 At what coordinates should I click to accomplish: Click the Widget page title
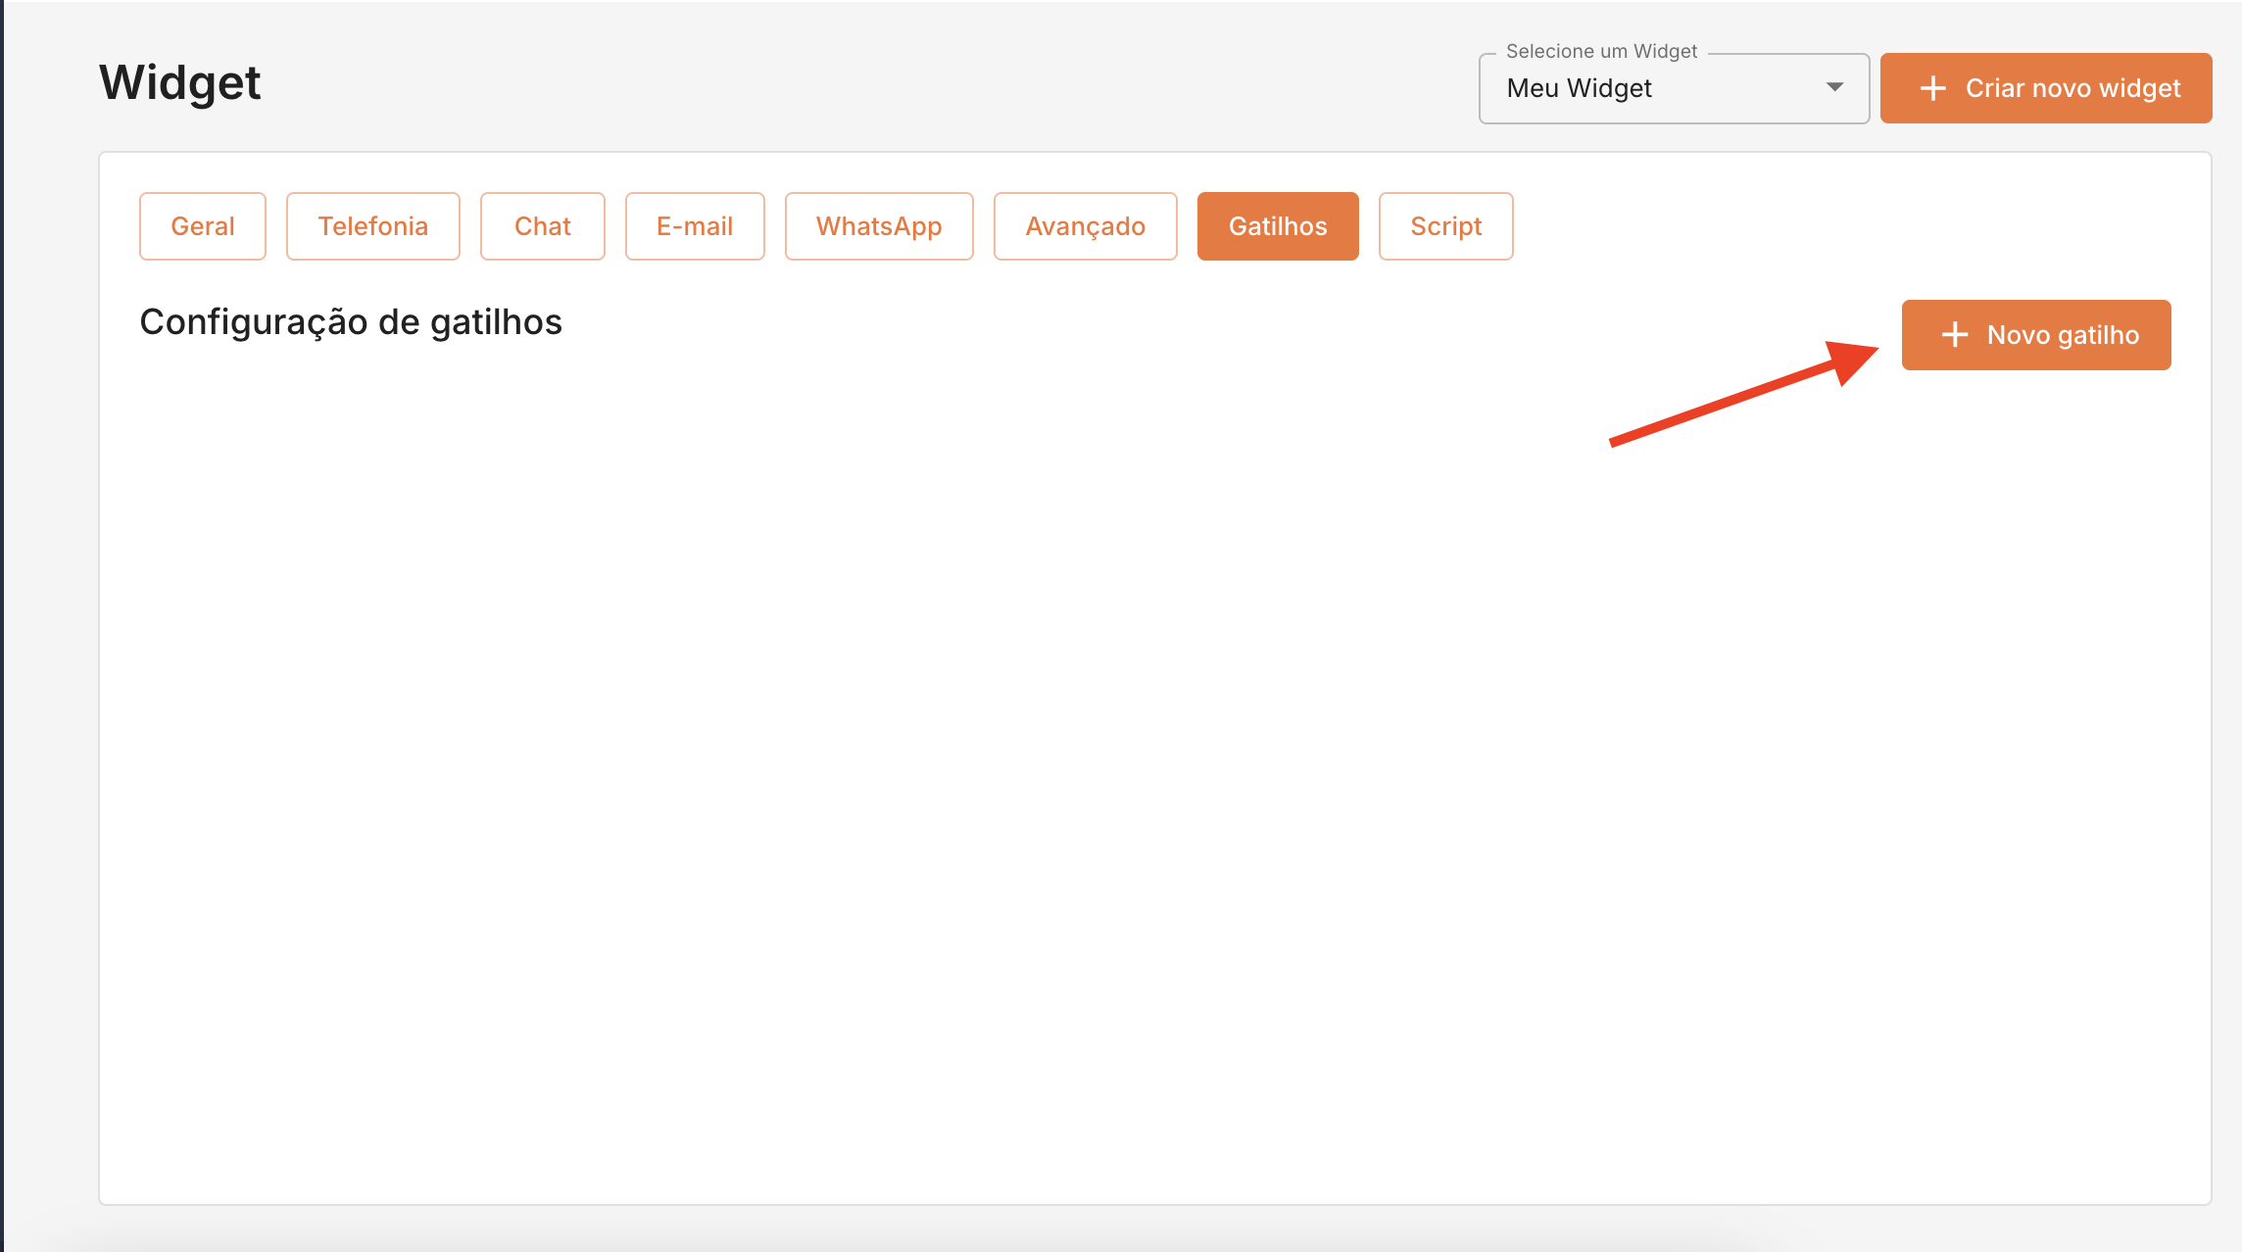tap(179, 82)
